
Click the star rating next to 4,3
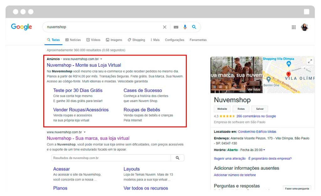click(x=228, y=116)
